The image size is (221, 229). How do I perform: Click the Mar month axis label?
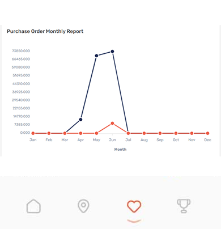click(x=65, y=140)
